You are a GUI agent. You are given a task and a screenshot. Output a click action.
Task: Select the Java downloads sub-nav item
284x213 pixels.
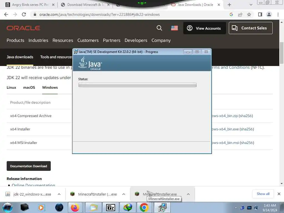coord(20,57)
